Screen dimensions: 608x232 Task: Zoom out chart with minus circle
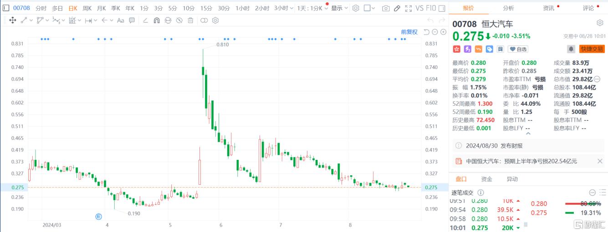(435, 32)
